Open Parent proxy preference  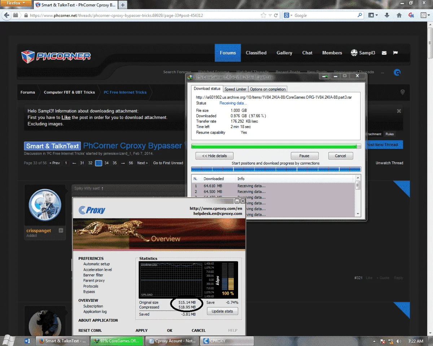click(94, 280)
